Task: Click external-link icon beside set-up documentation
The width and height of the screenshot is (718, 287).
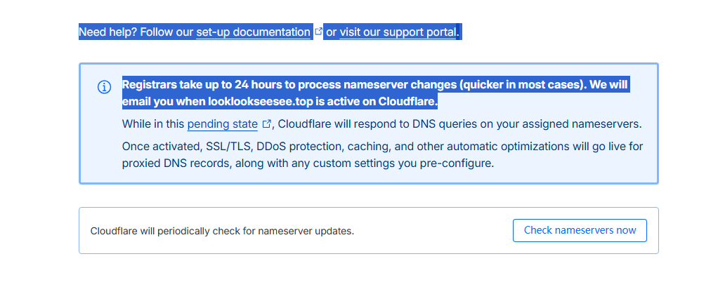Action: click(319, 32)
